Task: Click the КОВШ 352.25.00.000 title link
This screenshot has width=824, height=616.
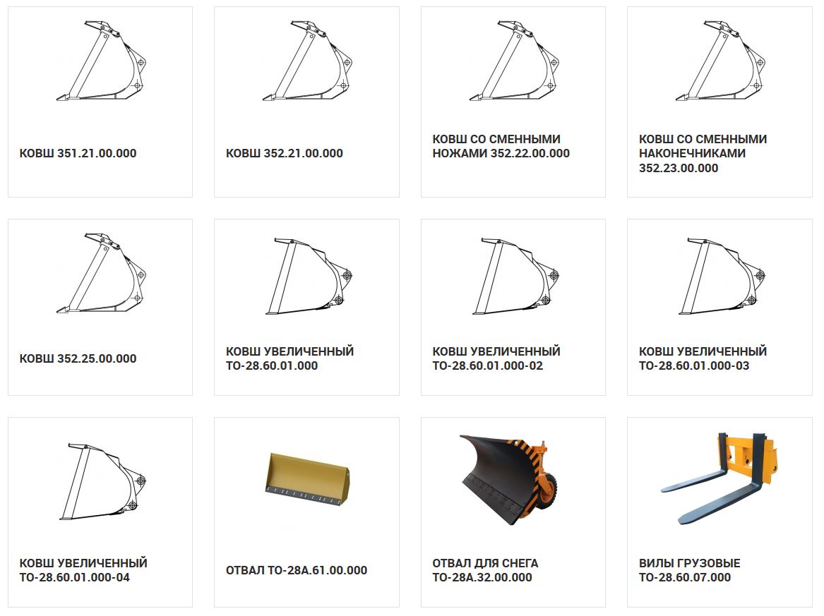Action: [78, 358]
